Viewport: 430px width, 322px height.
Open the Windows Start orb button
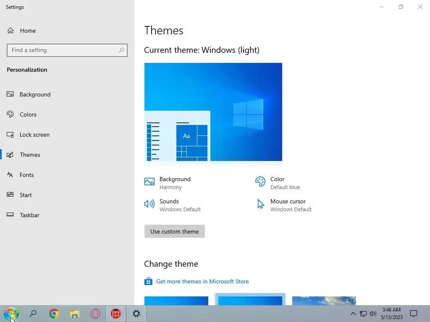[11, 314]
